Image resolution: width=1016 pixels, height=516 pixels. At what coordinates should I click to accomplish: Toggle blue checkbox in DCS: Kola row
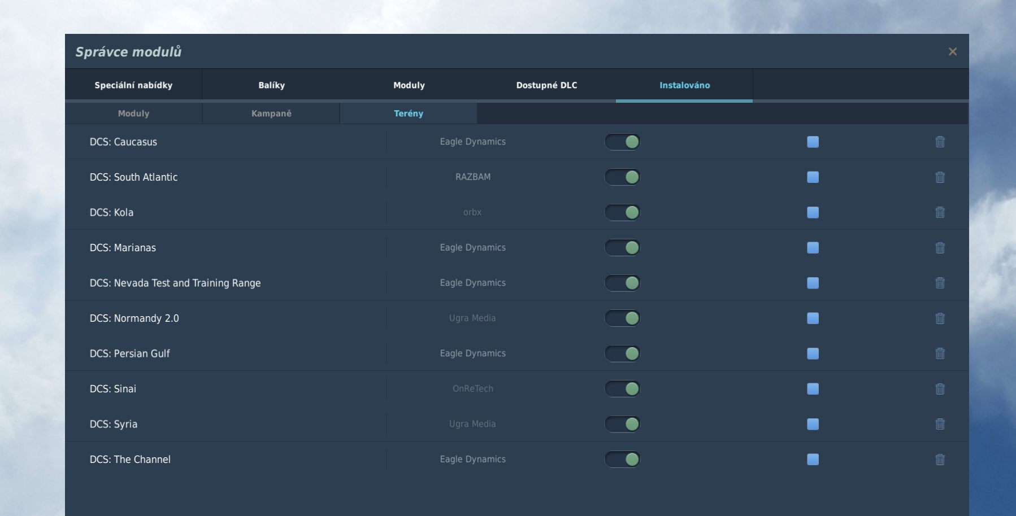point(813,212)
